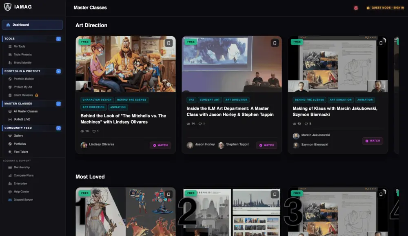Bookmark the ILM Art Department master class
Viewport: 408px width, 236px height.
pos(275,43)
